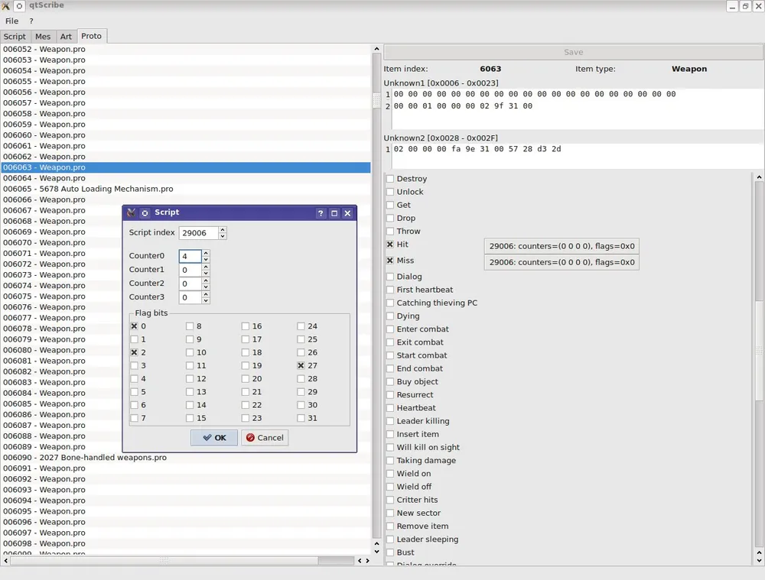Toggle the Heartbeat checkbox
The image size is (765, 580).
pos(390,408)
